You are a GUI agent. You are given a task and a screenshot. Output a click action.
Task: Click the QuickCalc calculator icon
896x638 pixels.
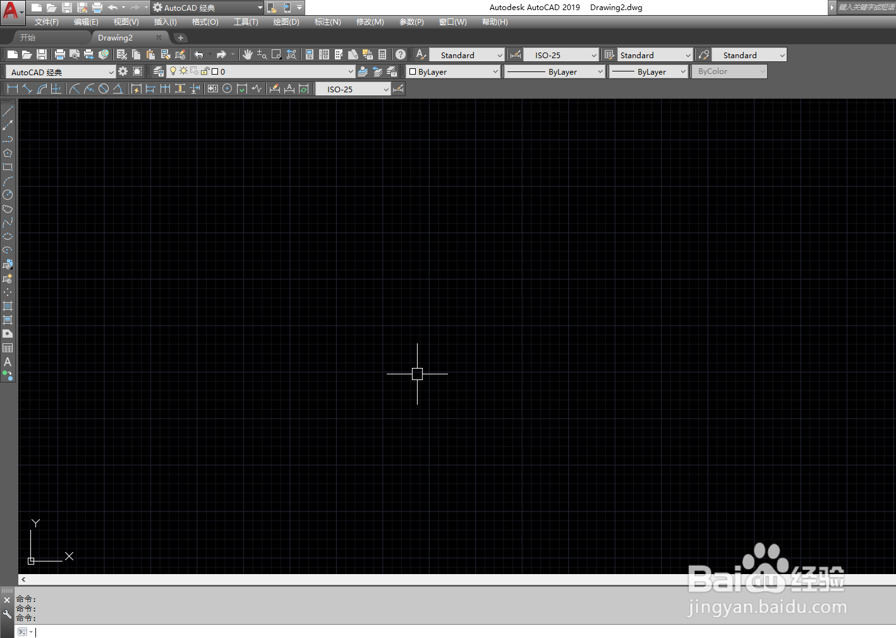(382, 55)
